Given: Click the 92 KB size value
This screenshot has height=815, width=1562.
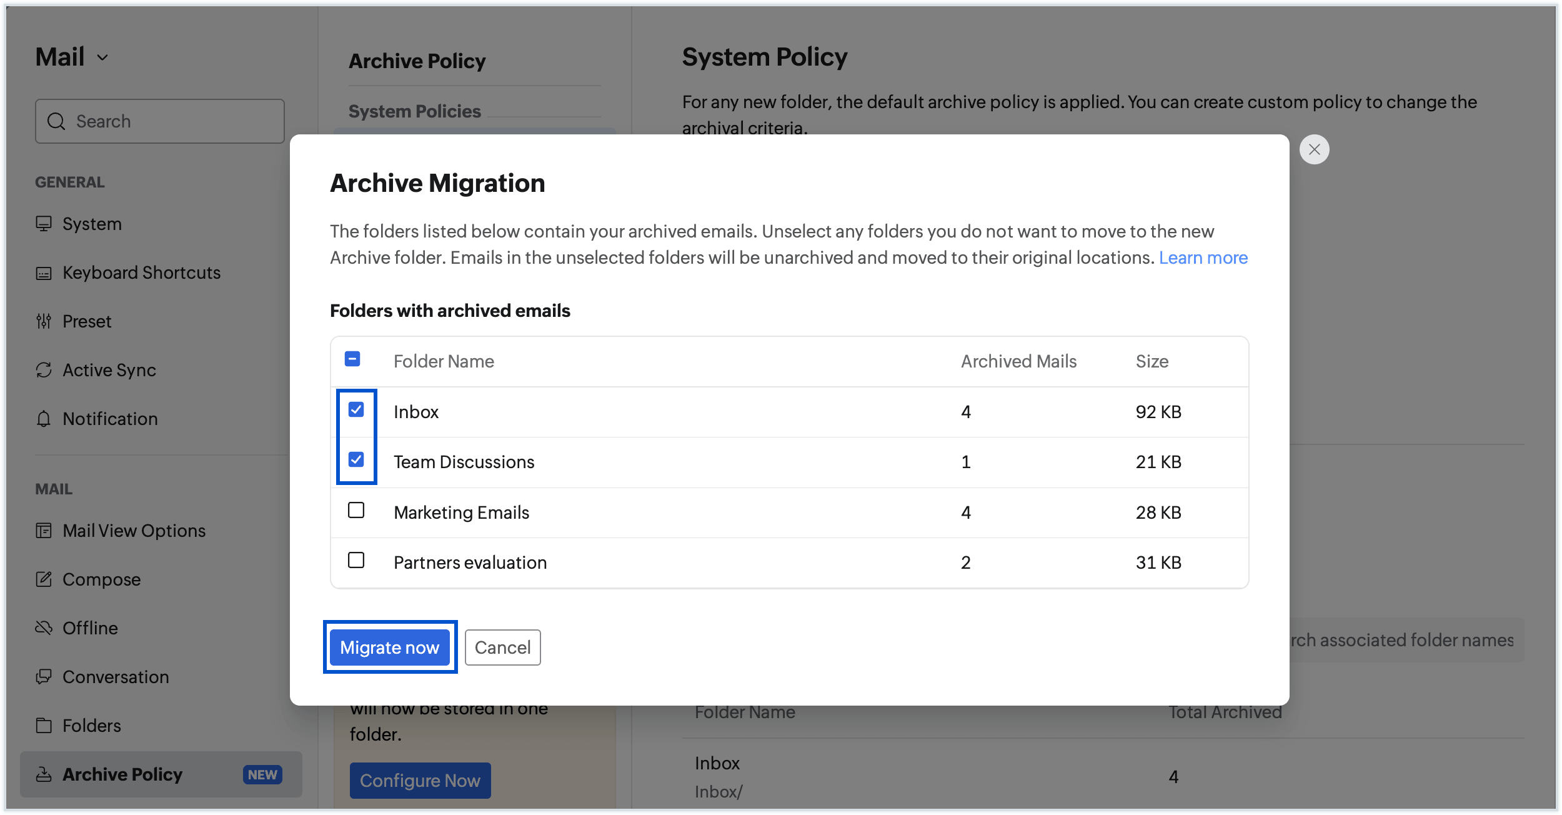Looking at the screenshot, I should click(1158, 412).
